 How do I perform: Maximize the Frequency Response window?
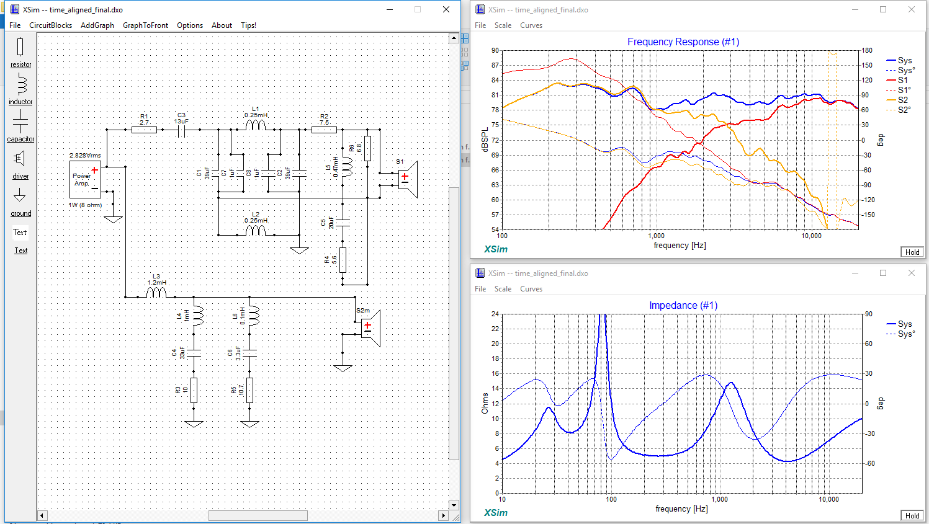883,9
